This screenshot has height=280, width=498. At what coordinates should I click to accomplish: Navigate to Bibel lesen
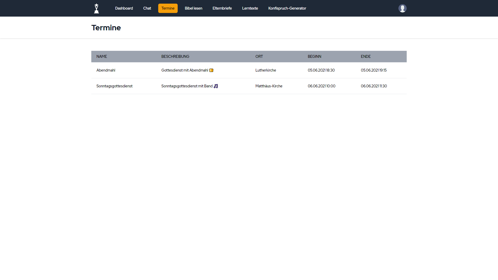(193, 8)
